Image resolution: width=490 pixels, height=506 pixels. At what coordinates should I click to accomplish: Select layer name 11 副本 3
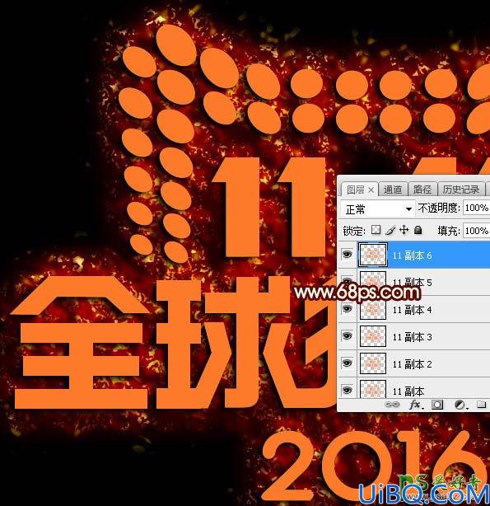pyautogui.click(x=412, y=337)
